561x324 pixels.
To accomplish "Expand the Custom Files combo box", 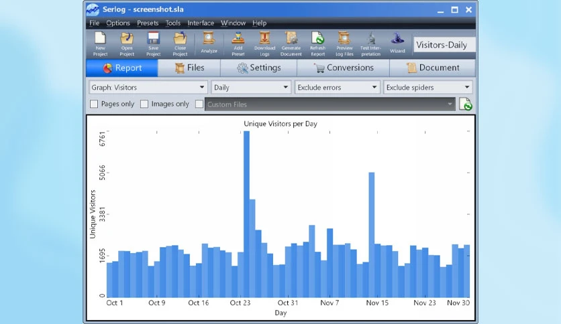I will coord(330,104).
